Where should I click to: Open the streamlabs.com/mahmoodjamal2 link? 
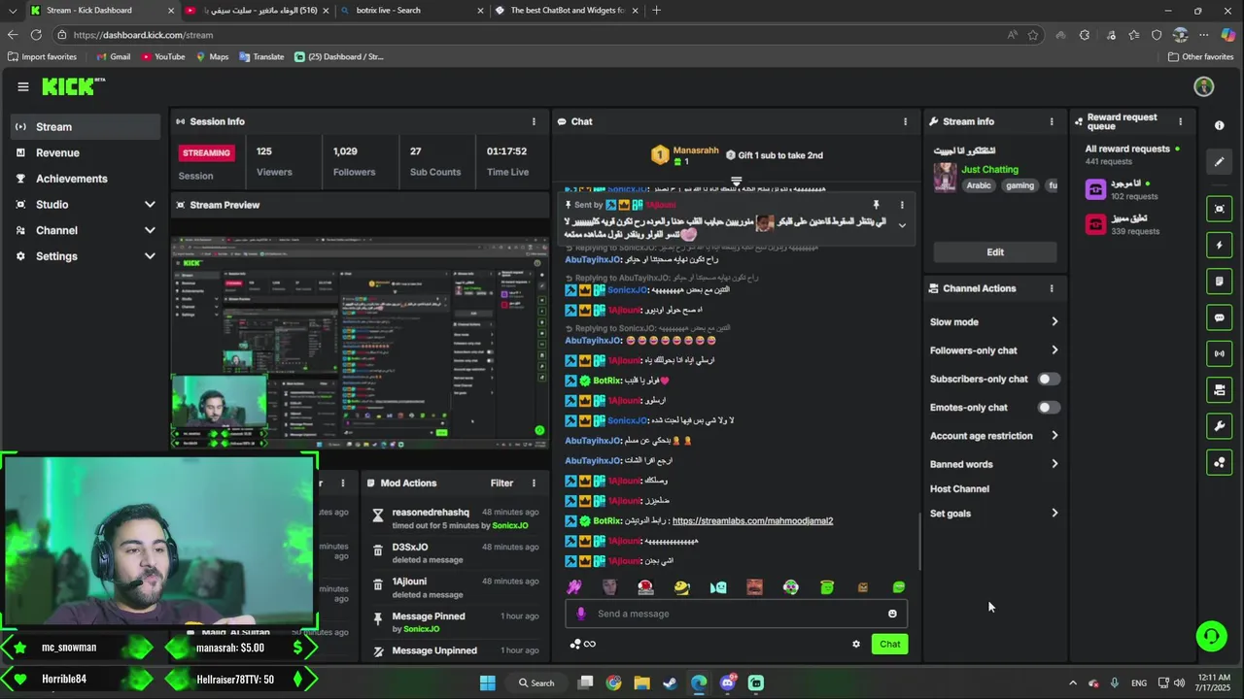click(752, 521)
